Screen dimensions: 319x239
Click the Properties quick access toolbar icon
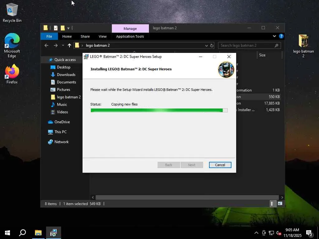pos(56,28)
